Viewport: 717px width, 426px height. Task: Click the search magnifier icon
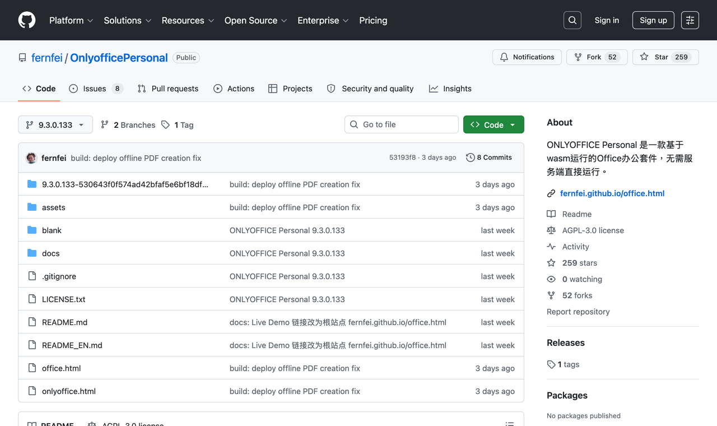pos(572,20)
